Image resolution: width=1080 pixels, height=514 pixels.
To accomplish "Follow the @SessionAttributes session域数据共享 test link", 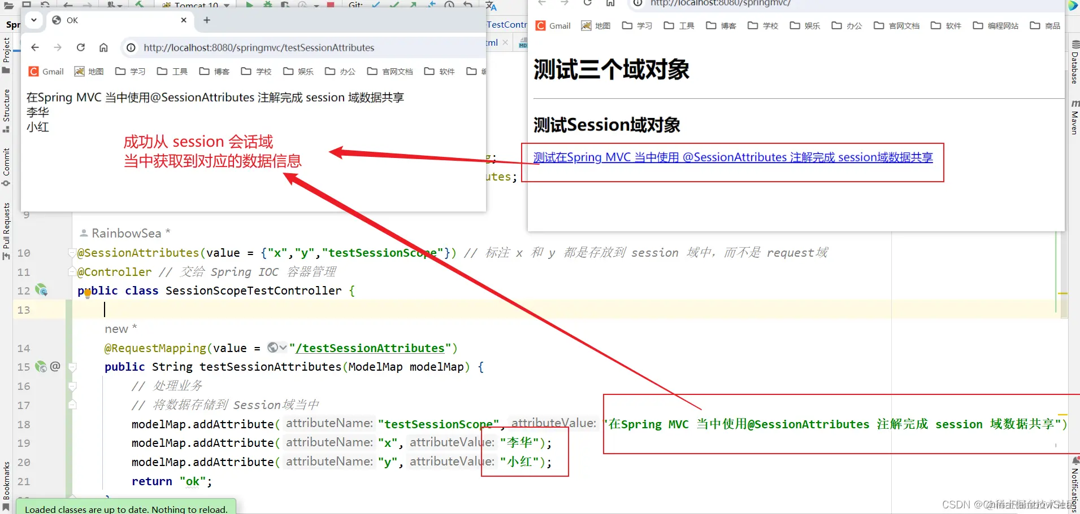I will (x=733, y=157).
